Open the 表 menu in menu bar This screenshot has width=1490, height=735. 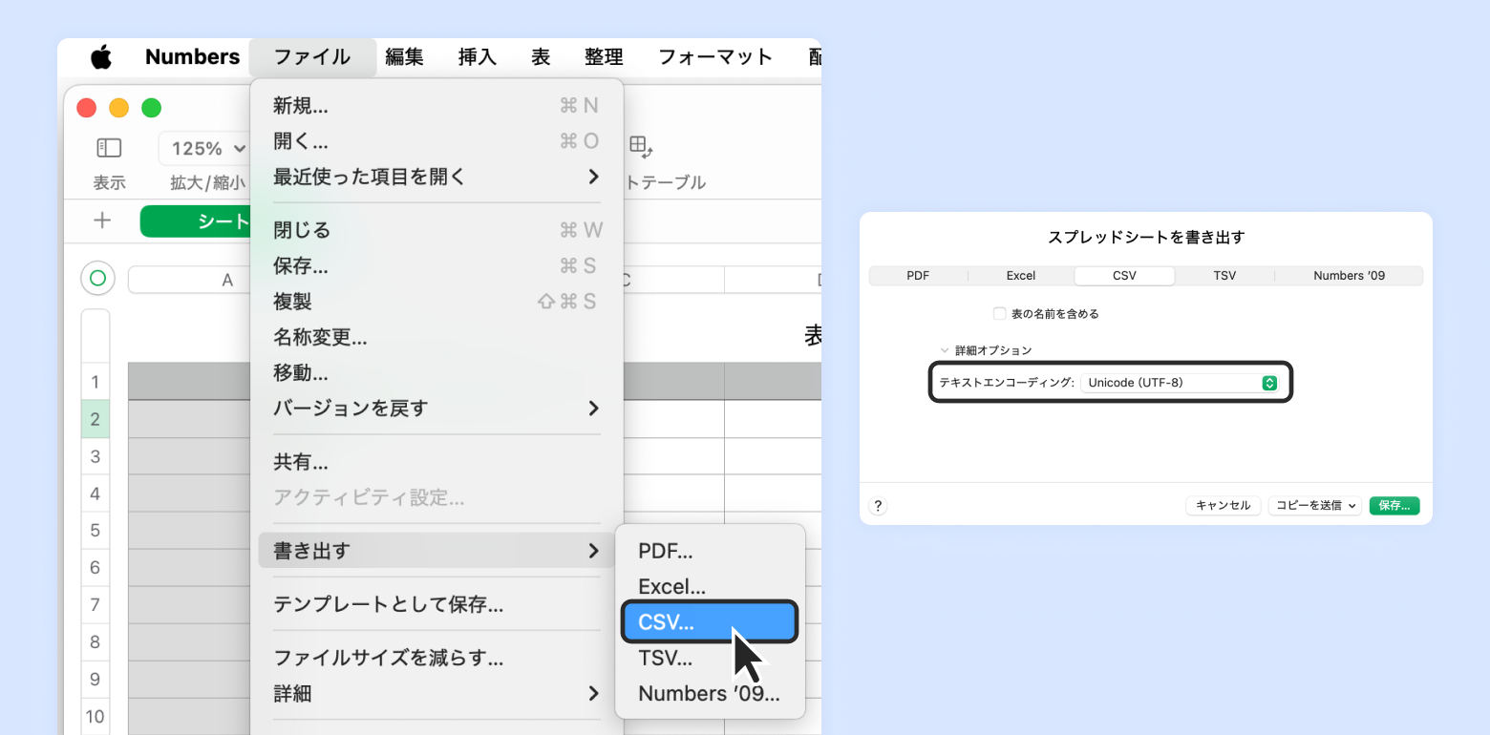pyautogui.click(x=541, y=57)
